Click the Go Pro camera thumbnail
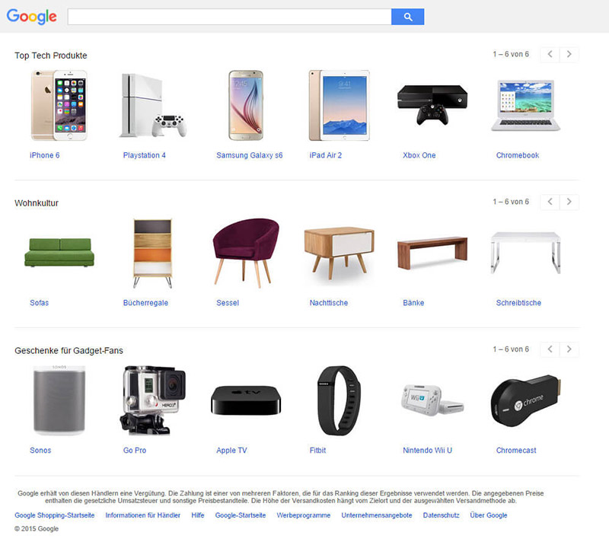The image size is (609, 545). (x=153, y=400)
